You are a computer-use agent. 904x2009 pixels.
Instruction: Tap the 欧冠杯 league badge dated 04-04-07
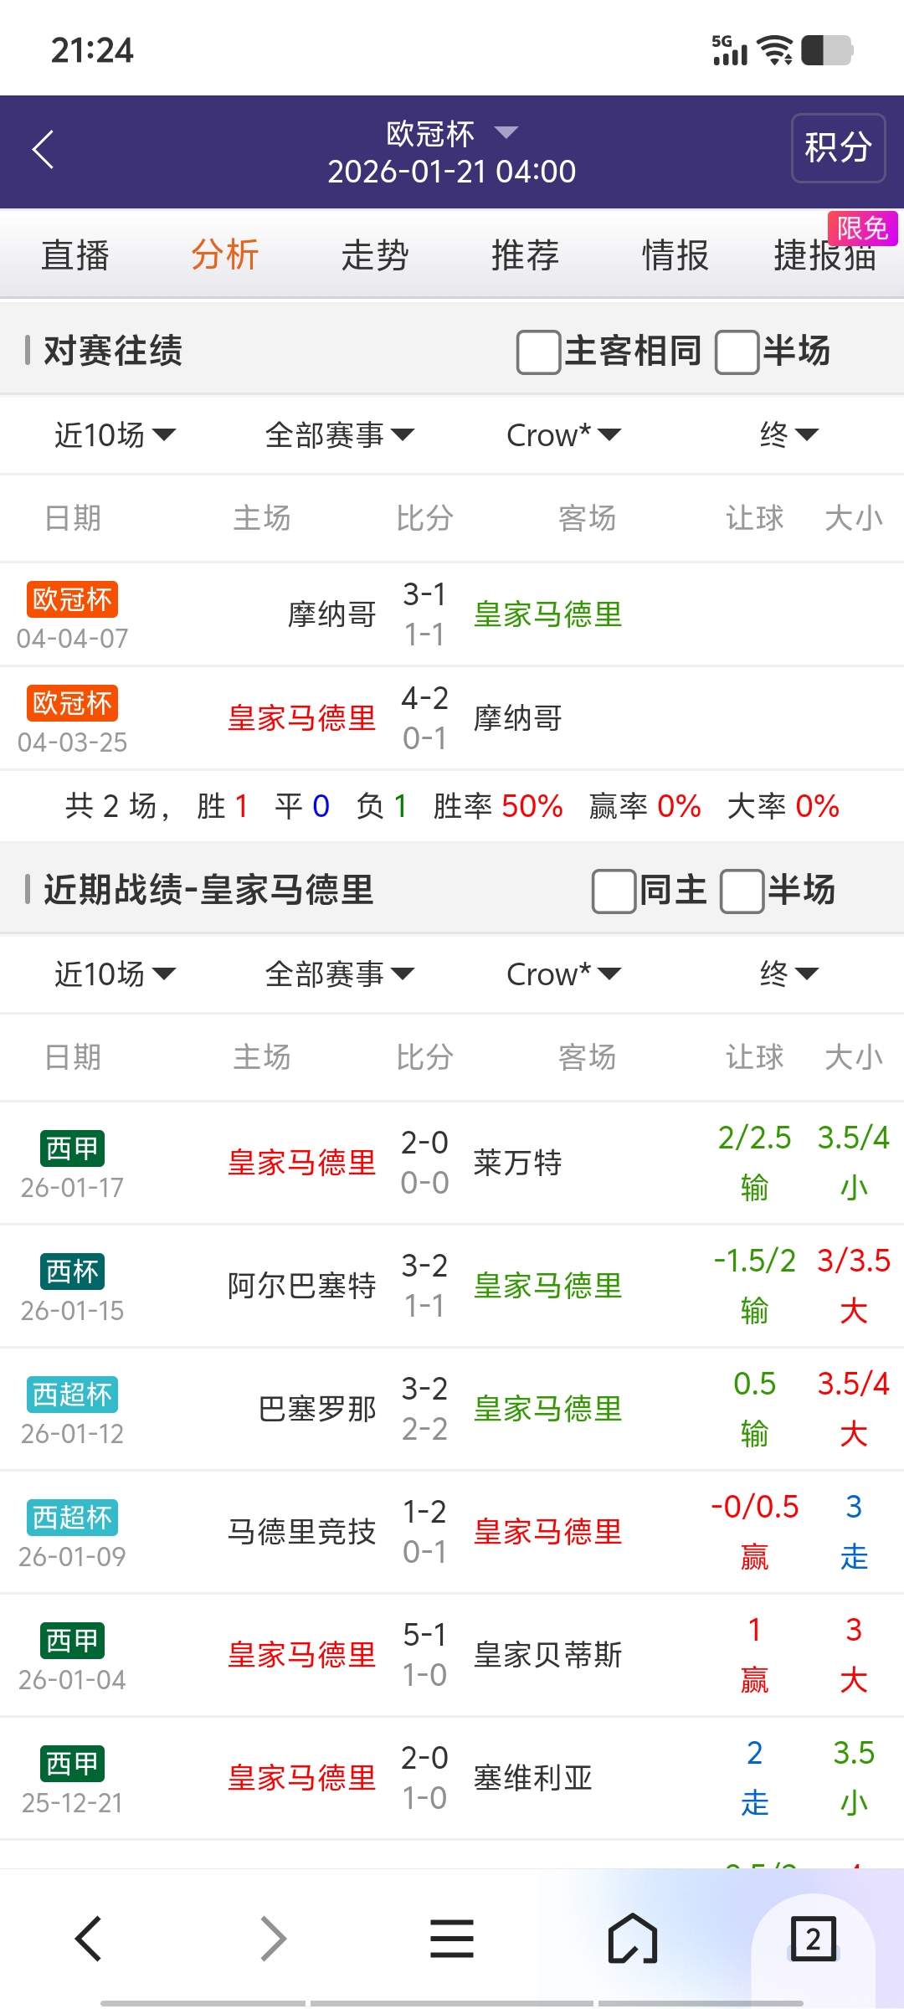point(72,599)
